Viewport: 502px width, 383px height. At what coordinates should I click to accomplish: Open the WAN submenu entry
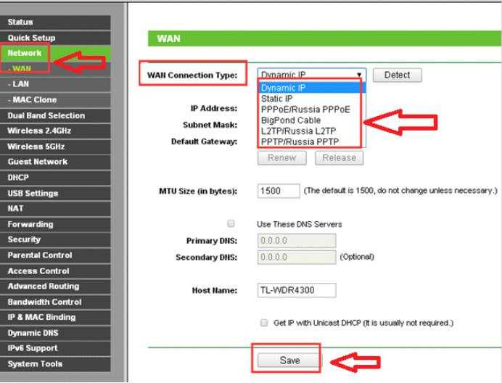click(x=55, y=68)
